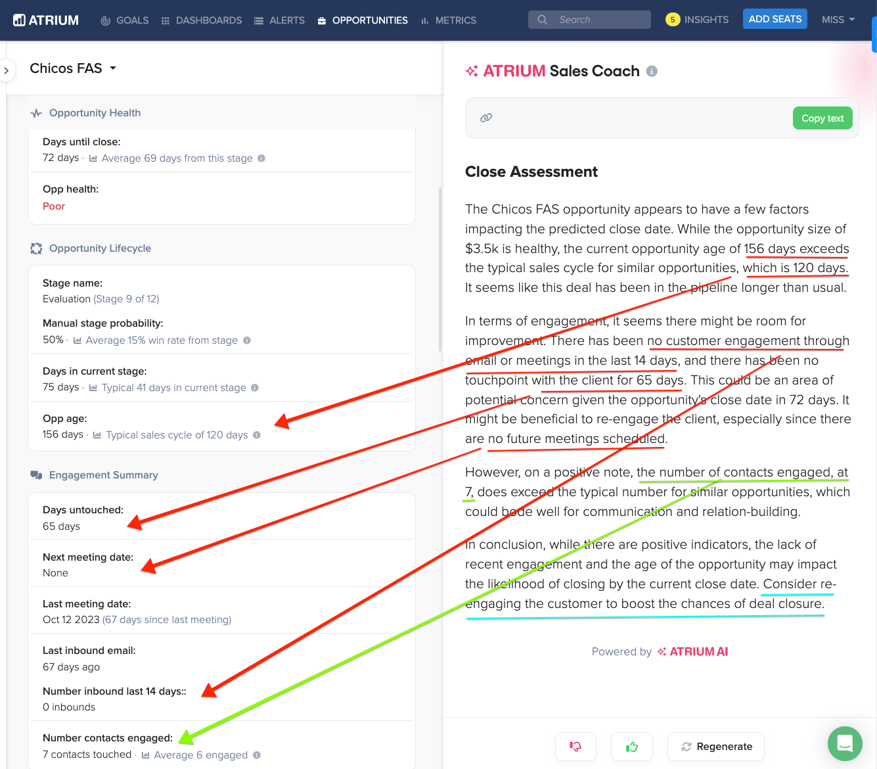Click the Close Assessment heading

pos(531,172)
